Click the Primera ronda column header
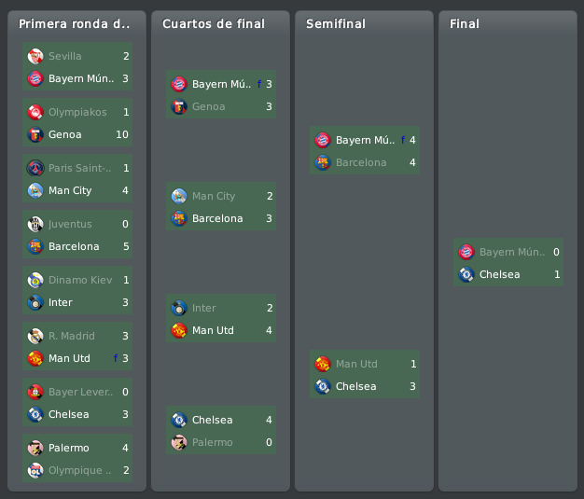The height and width of the screenshot is (499, 584). pyautogui.click(x=74, y=24)
